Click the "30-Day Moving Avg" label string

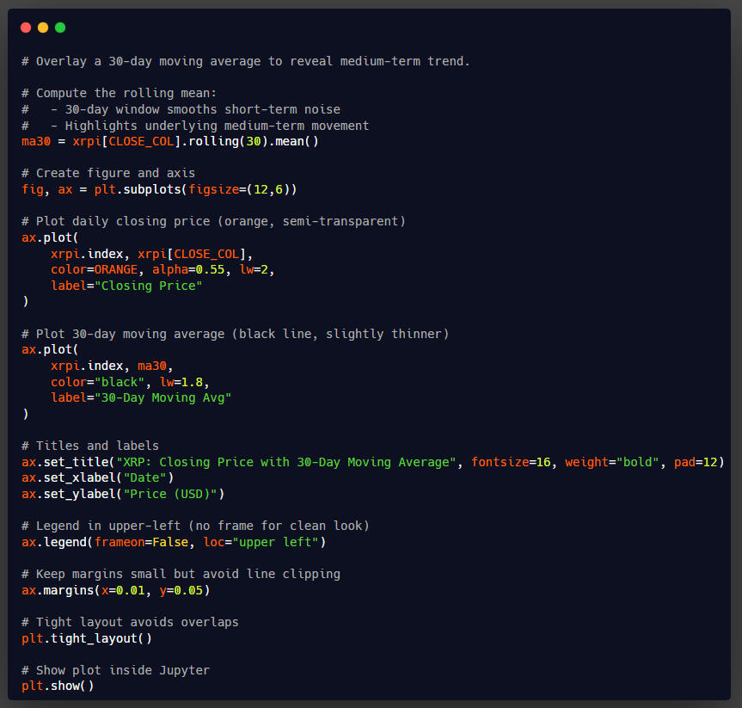[163, 397]
